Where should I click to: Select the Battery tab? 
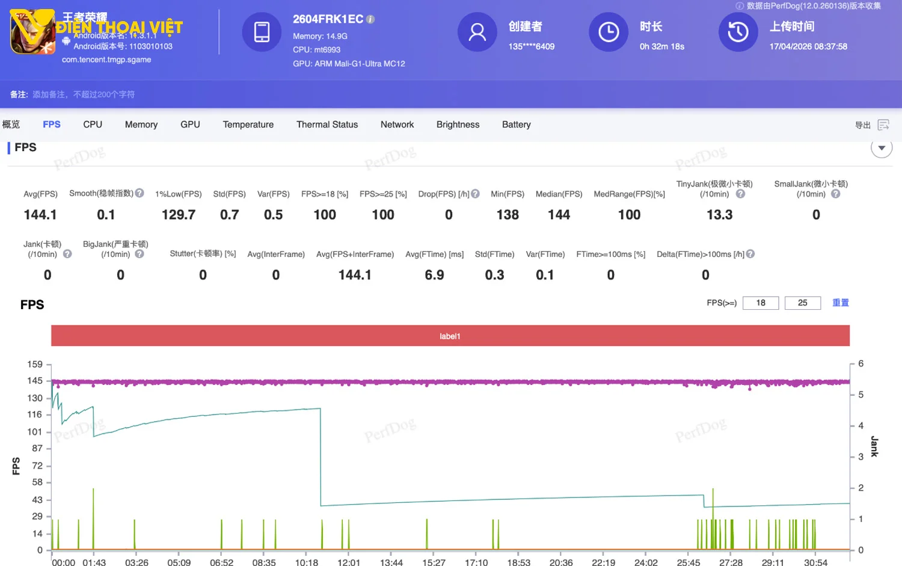point(516,125)
